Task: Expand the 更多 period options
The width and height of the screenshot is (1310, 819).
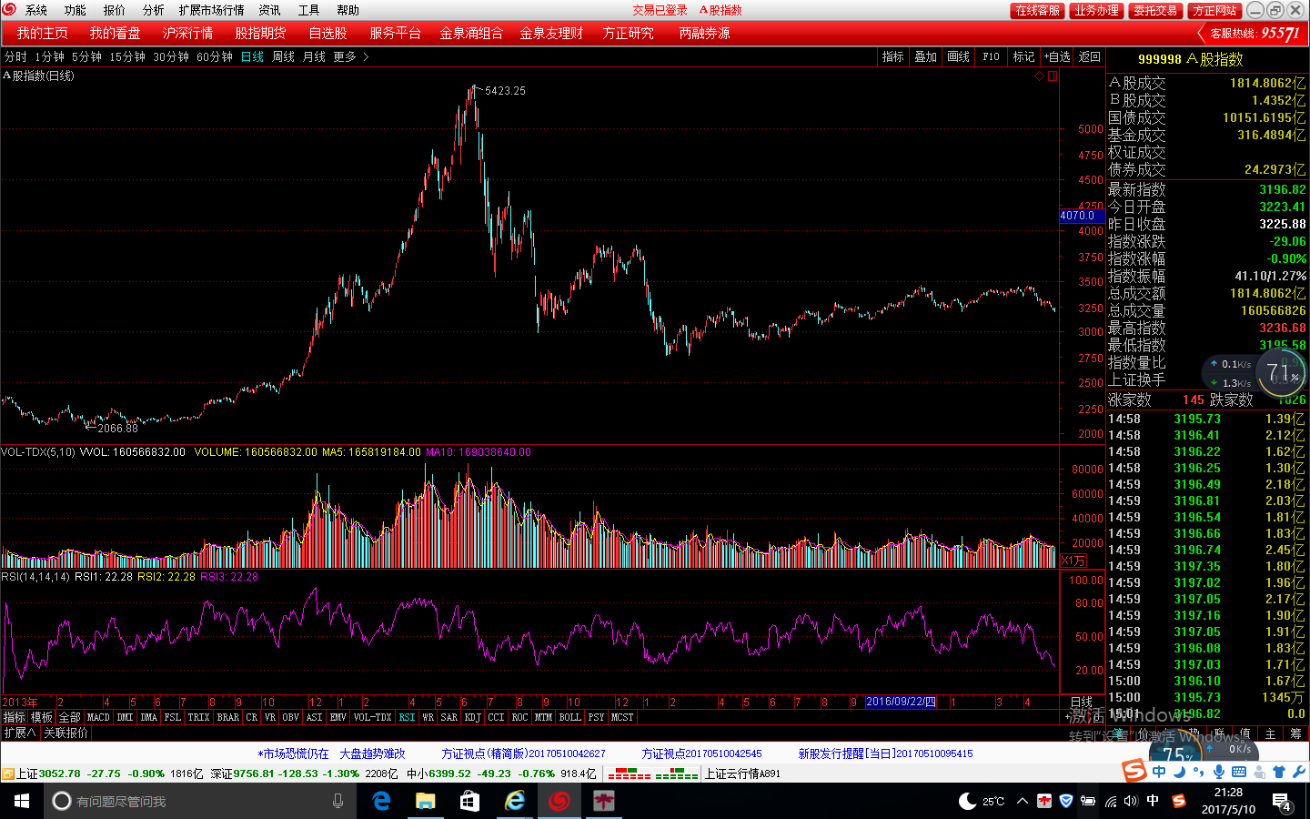Action: pyautogui.click(x=350, y=56)
